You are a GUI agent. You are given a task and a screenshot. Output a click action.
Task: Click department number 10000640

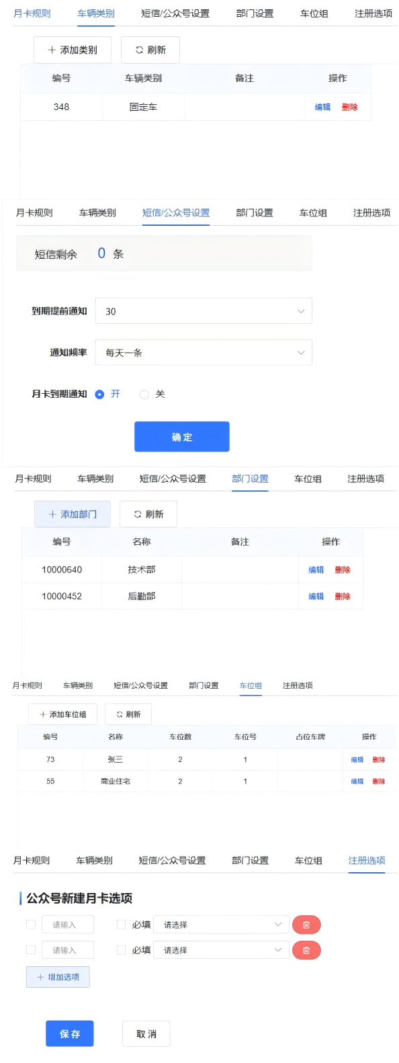62,570
